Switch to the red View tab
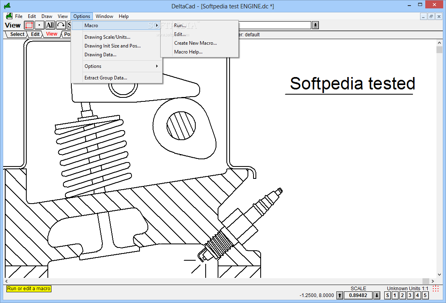The width and height of the screenshot is (446, 303). click(x=51, y=34)
